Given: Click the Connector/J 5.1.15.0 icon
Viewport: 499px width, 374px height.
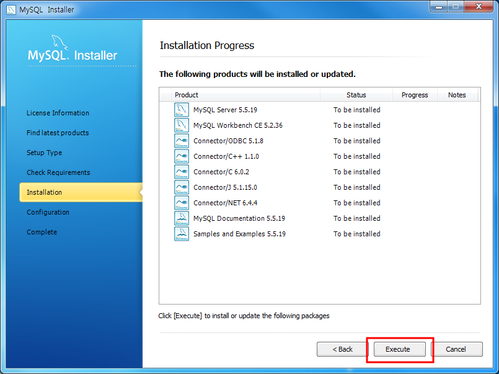Looking at the screenshot, I should coord(182,187).
